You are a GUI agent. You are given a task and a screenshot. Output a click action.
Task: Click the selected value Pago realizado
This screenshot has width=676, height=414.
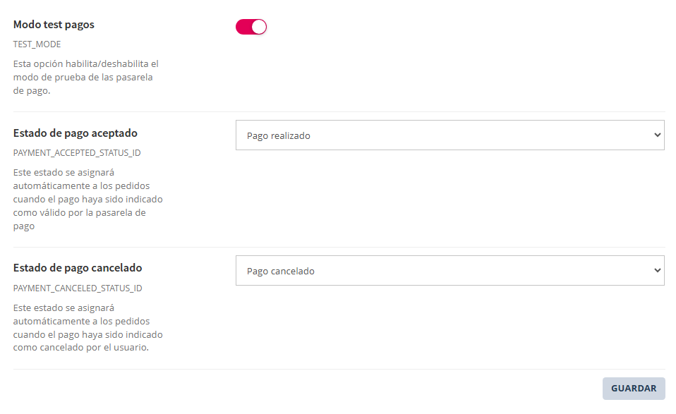tap(279, 135)
